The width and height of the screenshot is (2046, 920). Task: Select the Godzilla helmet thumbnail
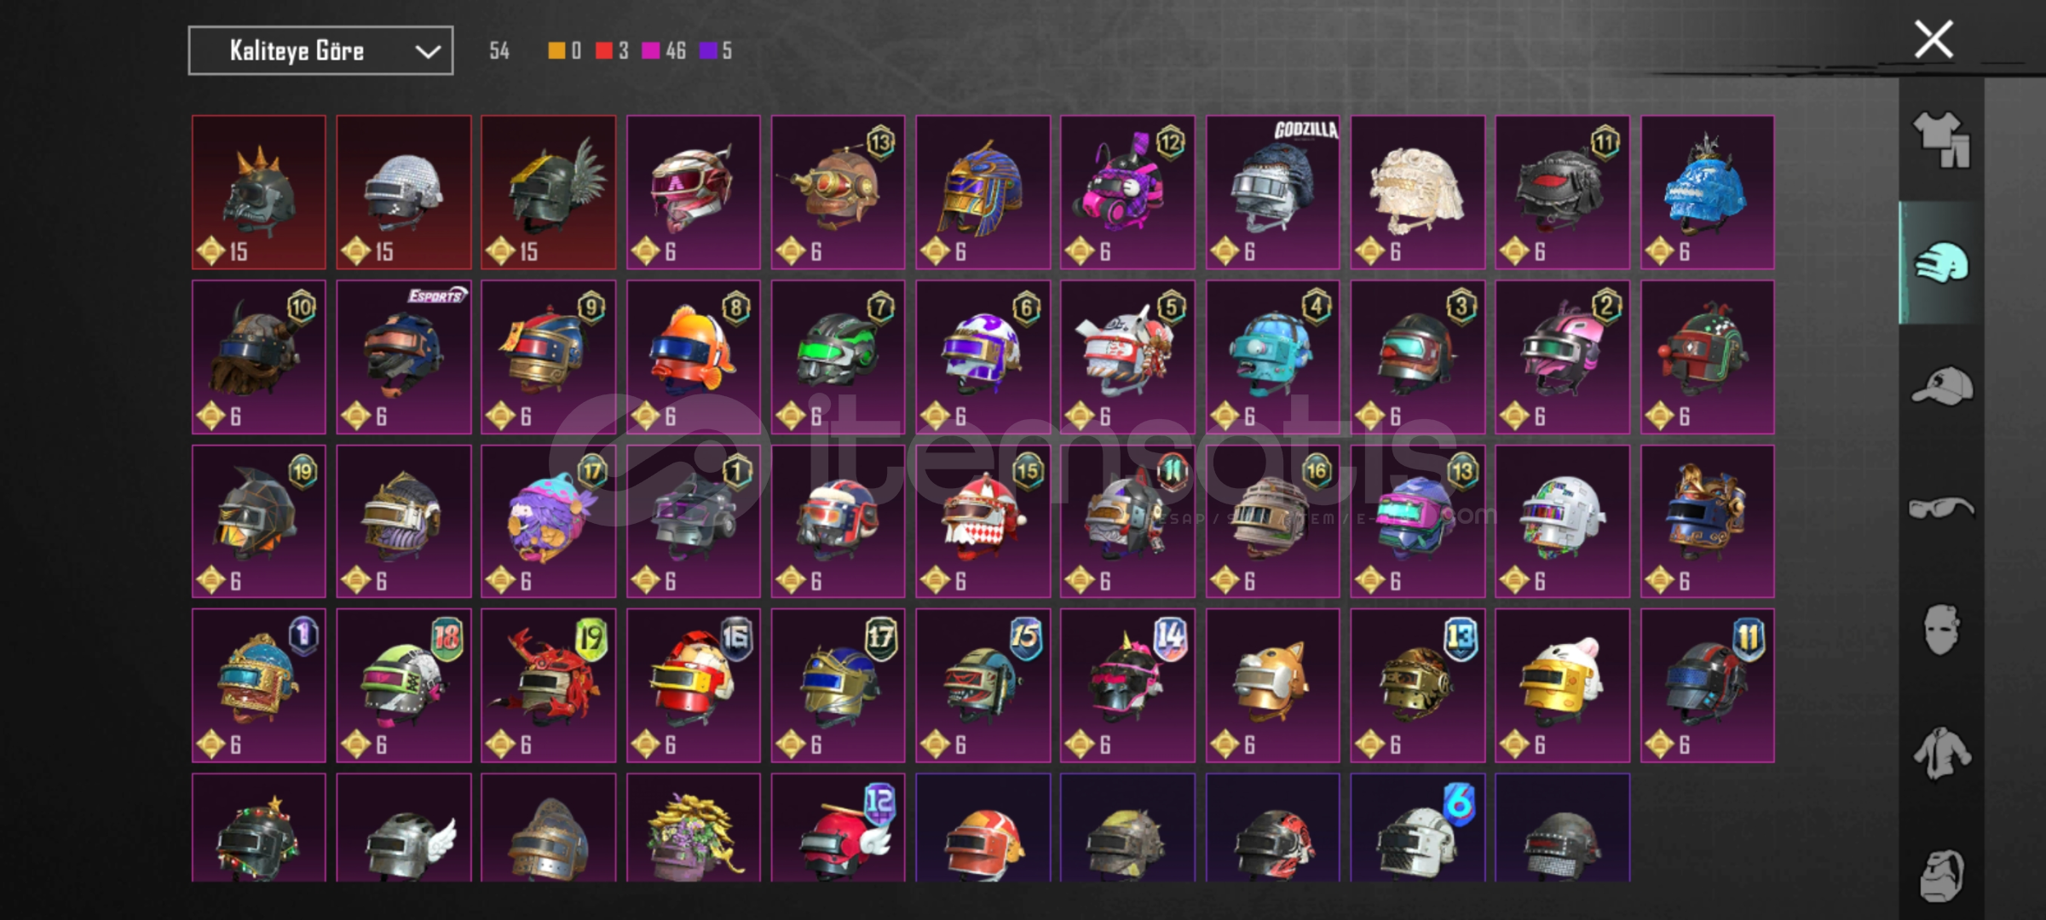pyautogui.click(x=1272, y=193)
